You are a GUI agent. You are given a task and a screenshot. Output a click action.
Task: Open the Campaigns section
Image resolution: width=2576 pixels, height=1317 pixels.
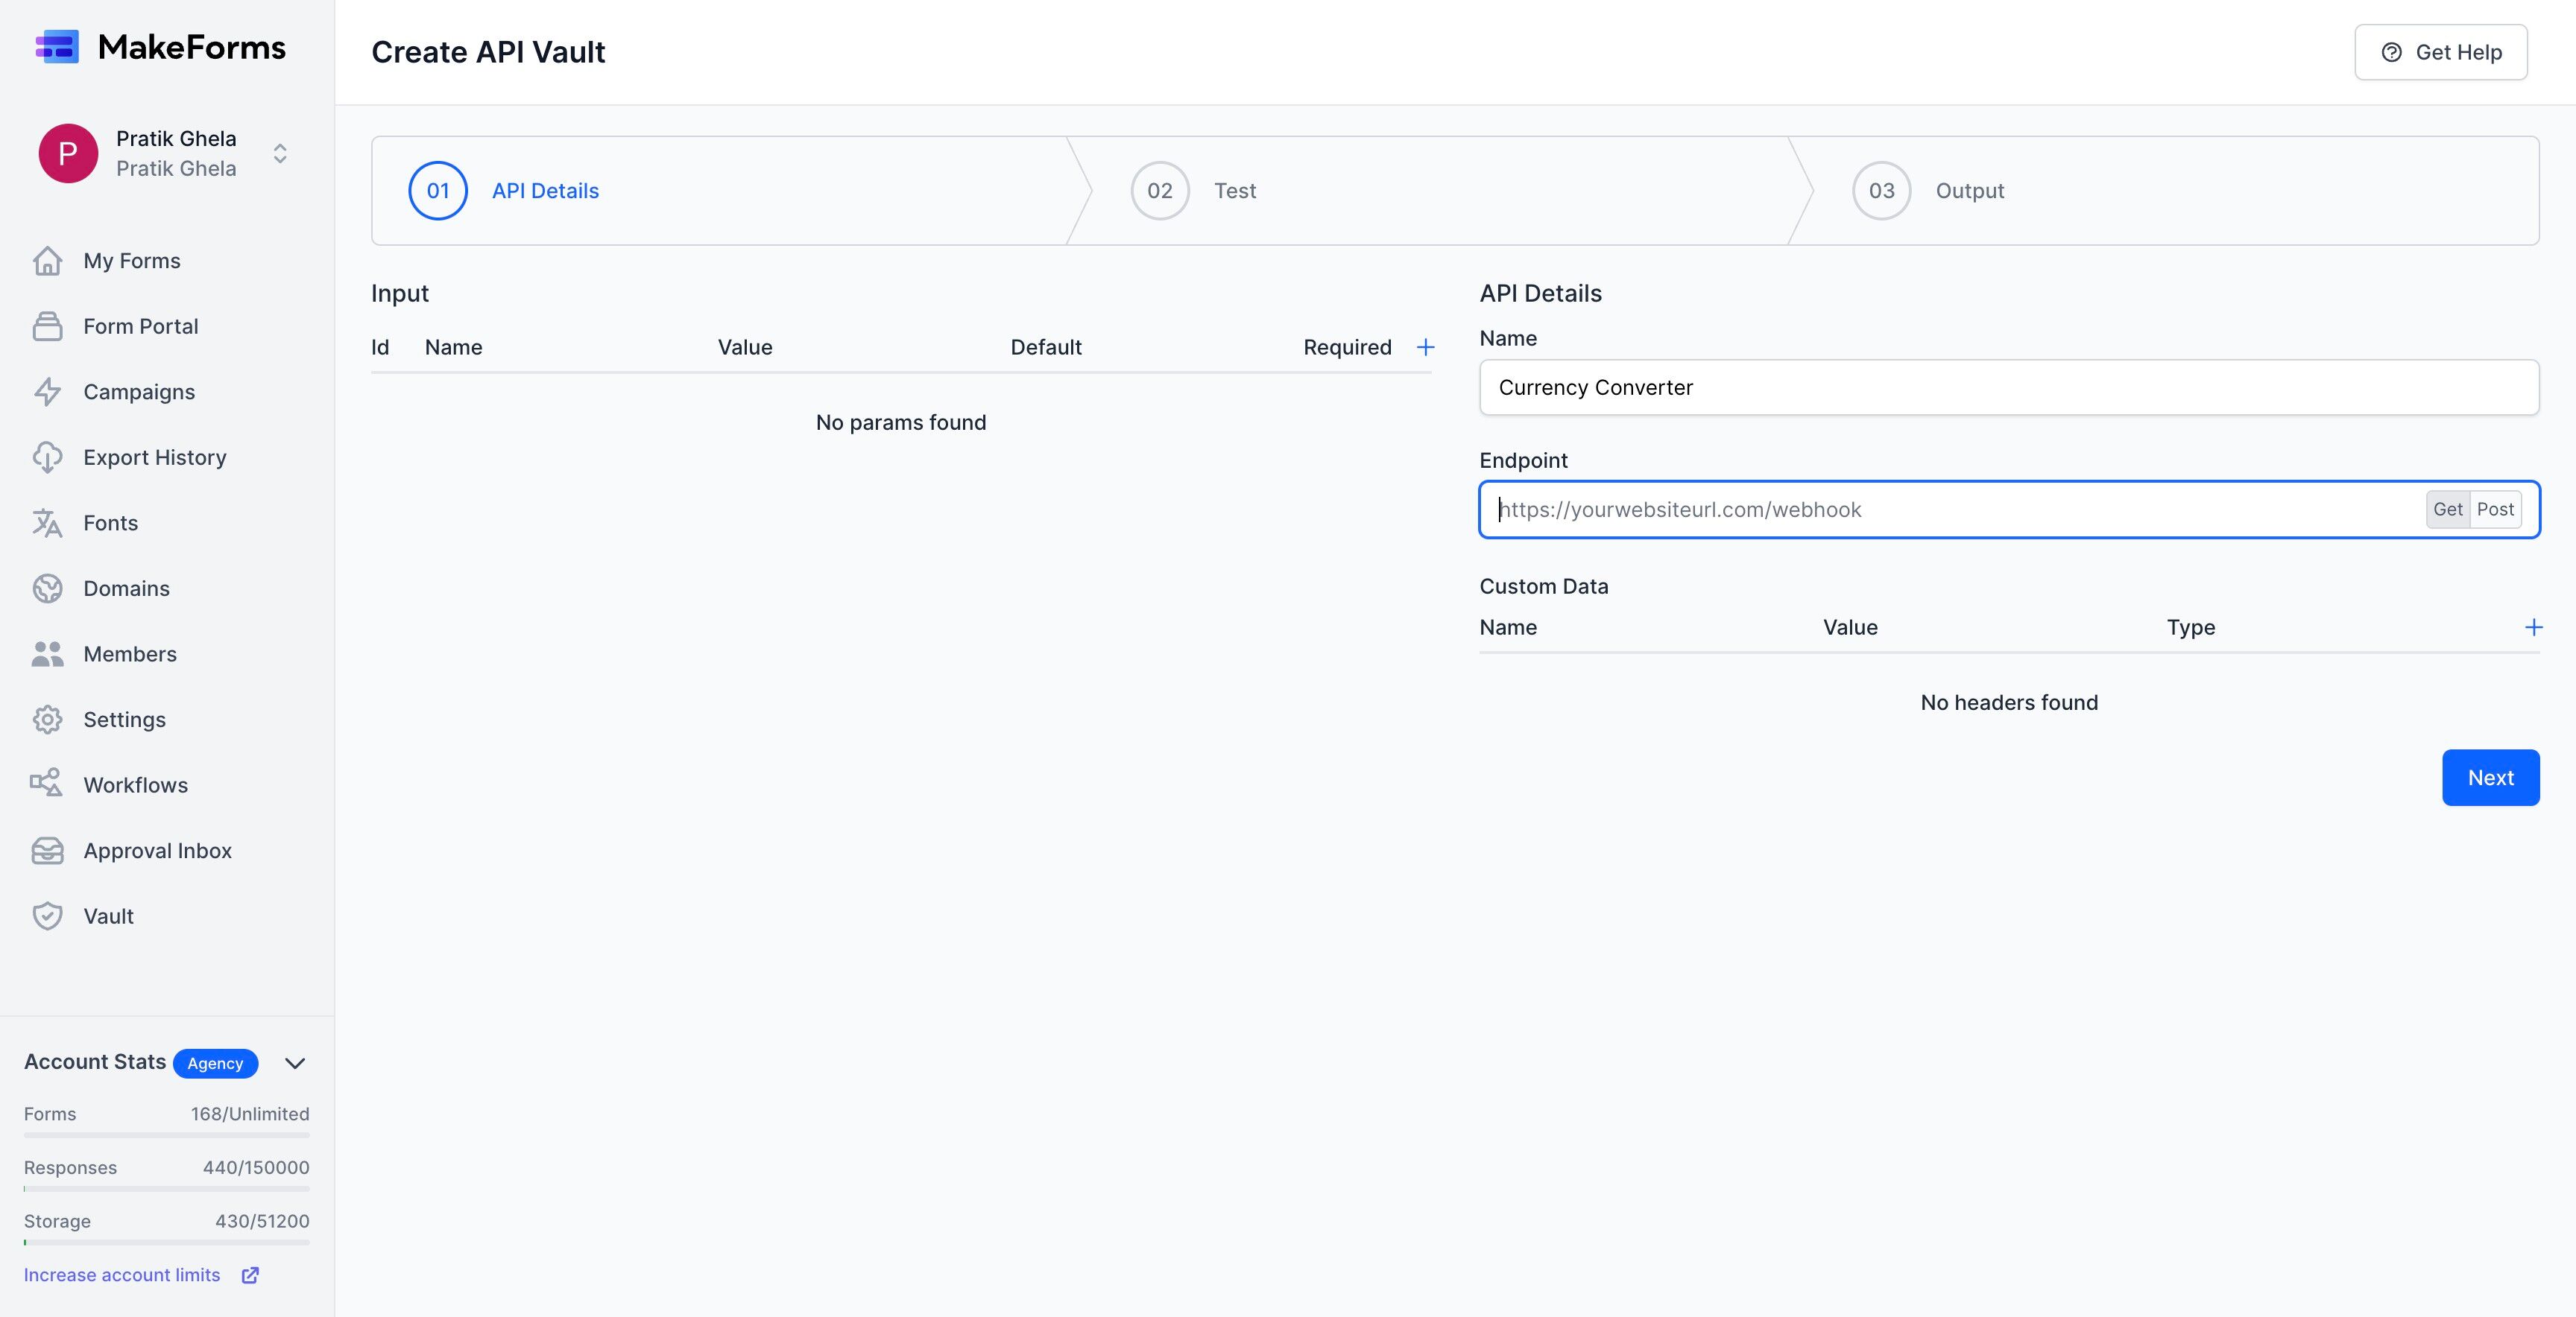click(138, 392)
